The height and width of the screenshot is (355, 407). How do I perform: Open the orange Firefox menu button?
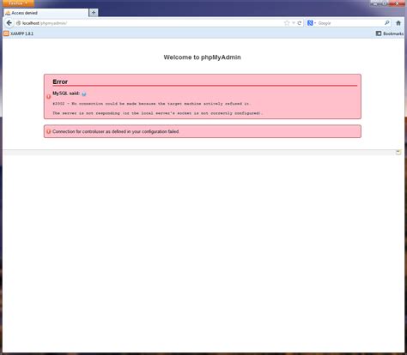point(18,3)
